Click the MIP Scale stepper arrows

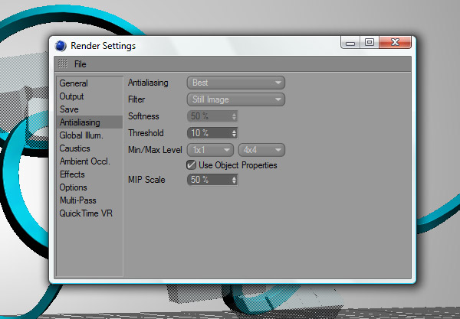pyautogui.click(x=234, y=180)
